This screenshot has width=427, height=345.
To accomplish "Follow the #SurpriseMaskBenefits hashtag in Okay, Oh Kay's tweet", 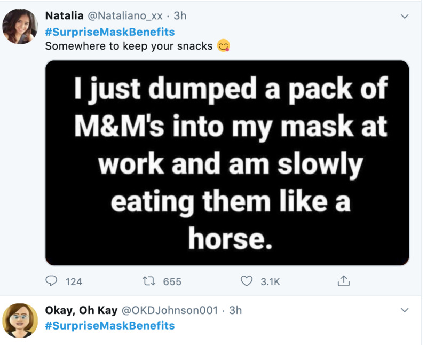I will pos(110,325).
